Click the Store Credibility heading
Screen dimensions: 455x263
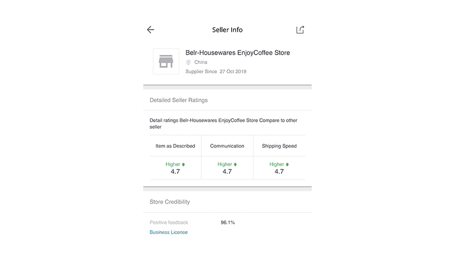click(170, 202)
